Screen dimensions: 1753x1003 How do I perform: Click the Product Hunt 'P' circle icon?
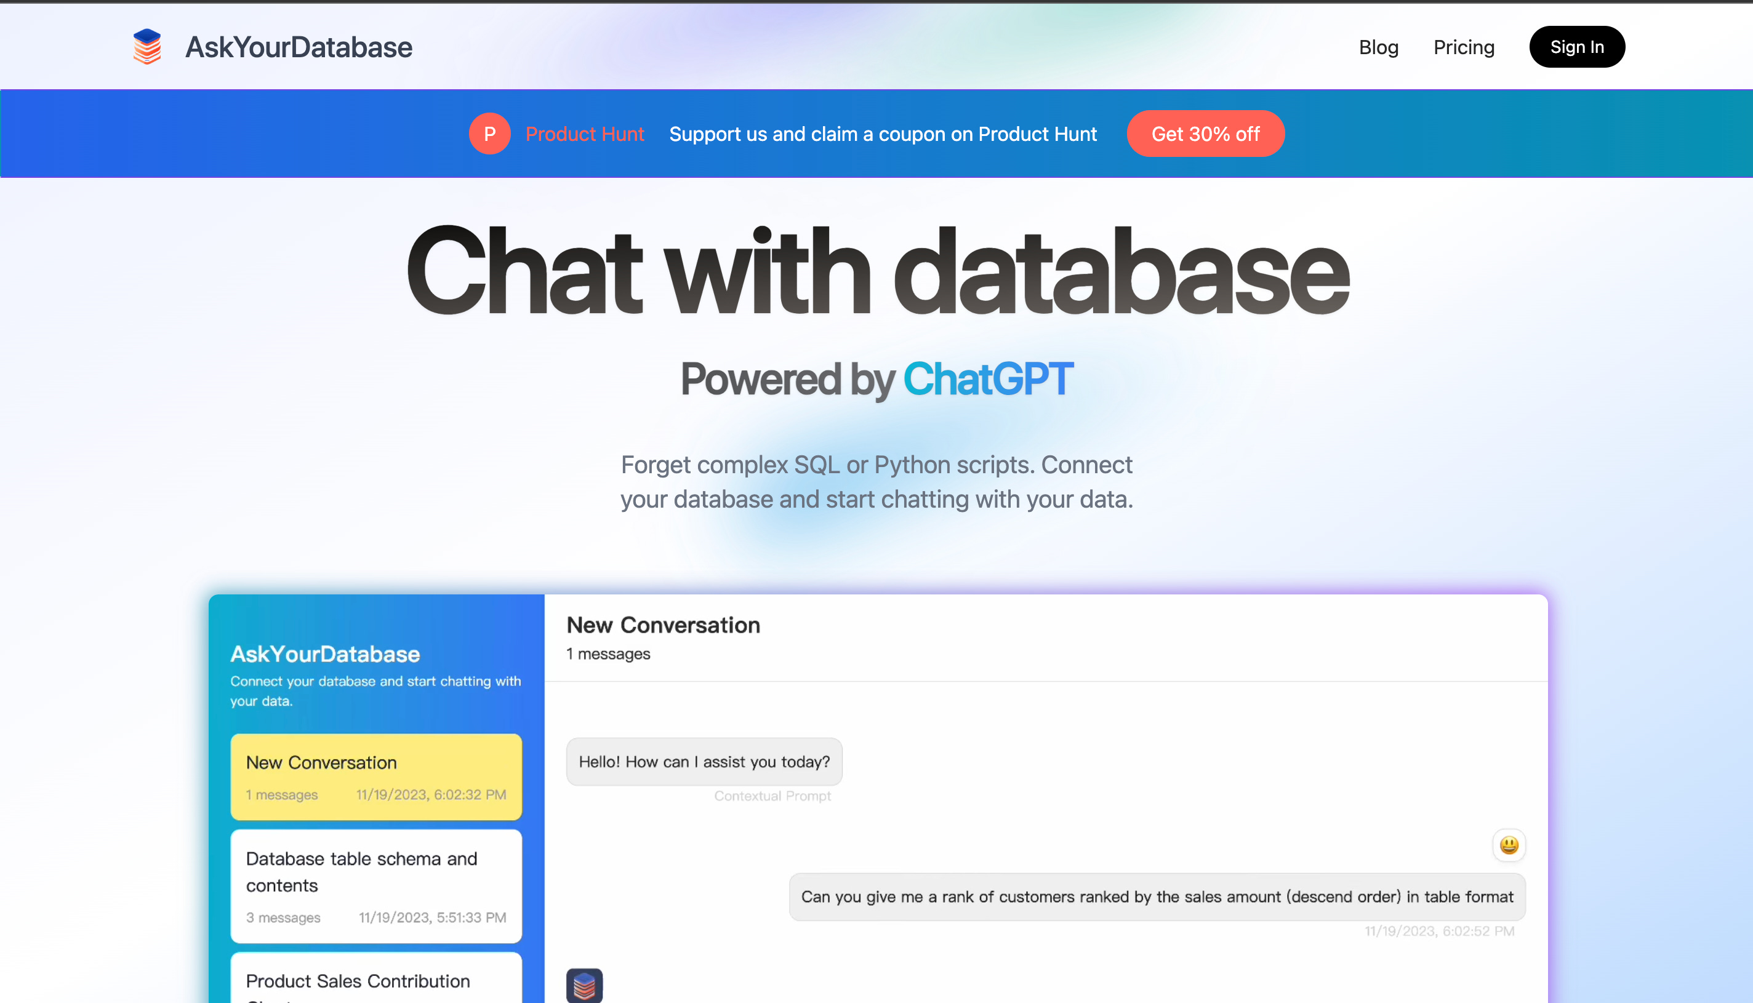tap(489, 134)
